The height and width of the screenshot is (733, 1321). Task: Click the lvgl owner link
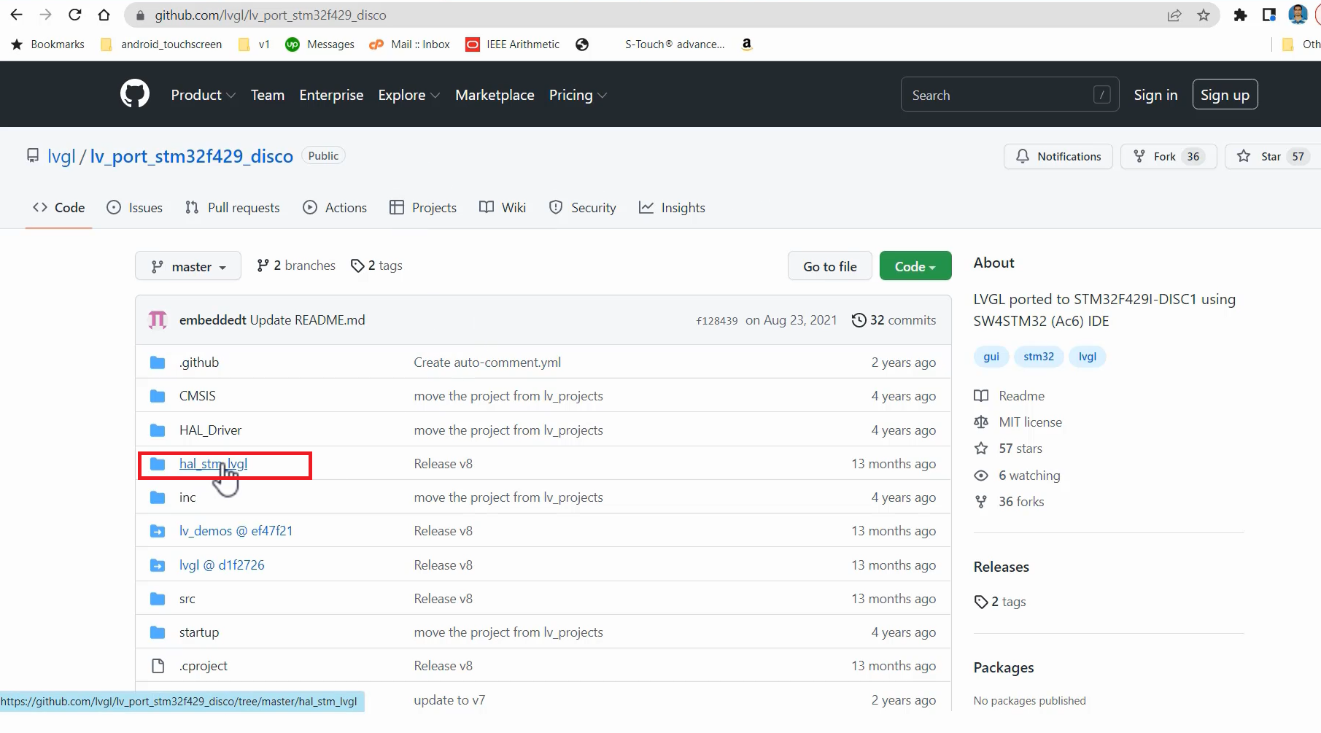(61, 156)
